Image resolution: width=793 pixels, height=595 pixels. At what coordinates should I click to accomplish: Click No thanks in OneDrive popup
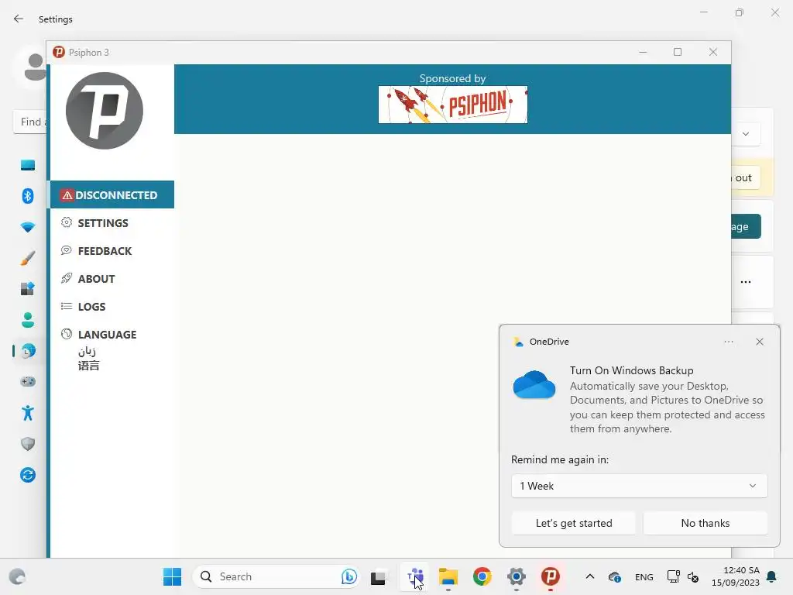[705, 523]
